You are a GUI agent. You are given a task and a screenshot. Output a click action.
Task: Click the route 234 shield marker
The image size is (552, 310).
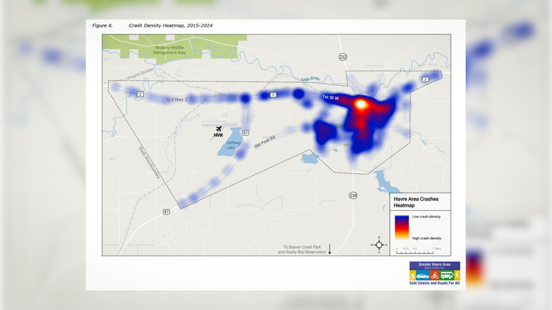(x=353, y=195)
